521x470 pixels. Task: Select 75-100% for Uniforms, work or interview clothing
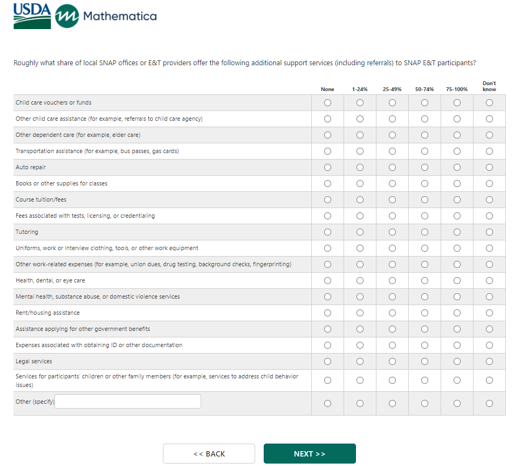pos(457,248)
